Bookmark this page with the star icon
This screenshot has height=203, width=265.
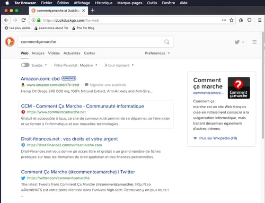232,20
